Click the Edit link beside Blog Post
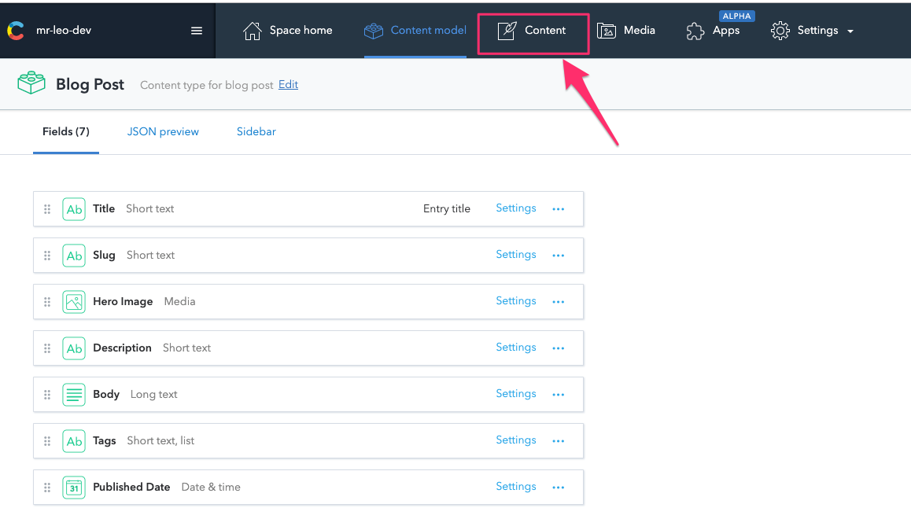This screenshot has height=530, width=911. click(x=288, y=84)
